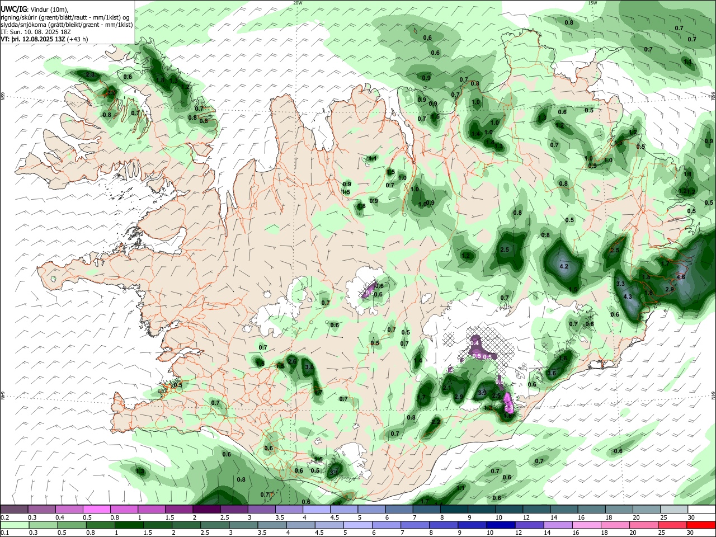
Task: Pick the bright red swatch labeled 30 in rain legend
Action: tap(701, 525)
